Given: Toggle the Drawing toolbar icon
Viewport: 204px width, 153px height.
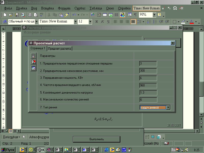Looking at the screenshot, I should (122, 15).
